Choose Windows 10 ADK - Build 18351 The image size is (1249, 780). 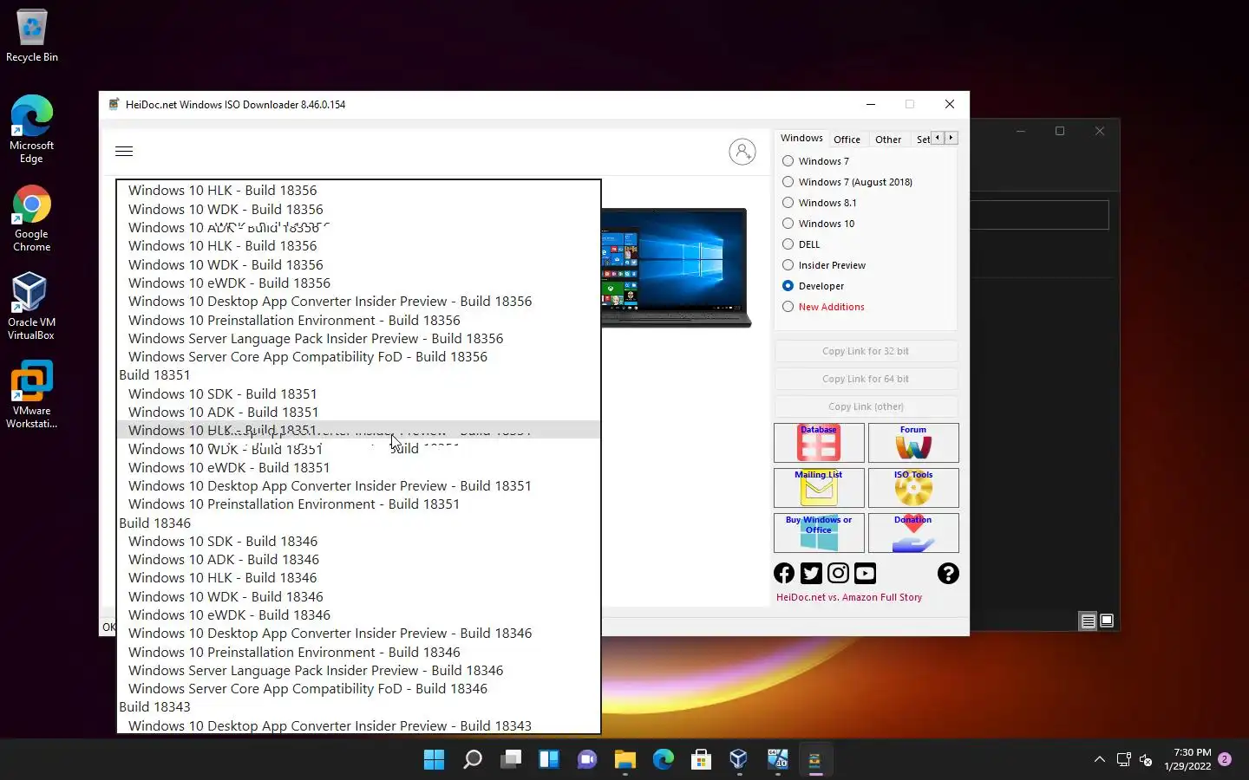point(358,413)
